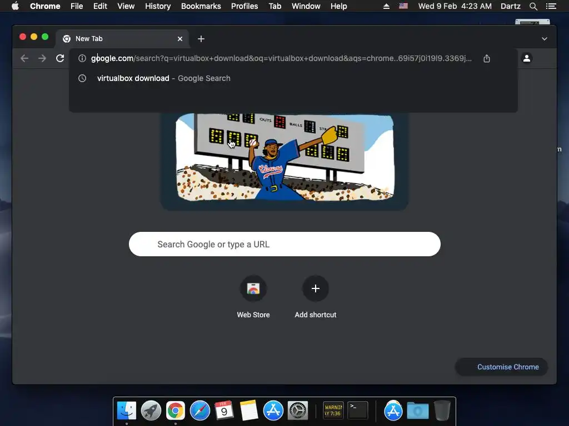Open the Apple menu
Screen dimensions: 569x426
(x=15, y=6)
